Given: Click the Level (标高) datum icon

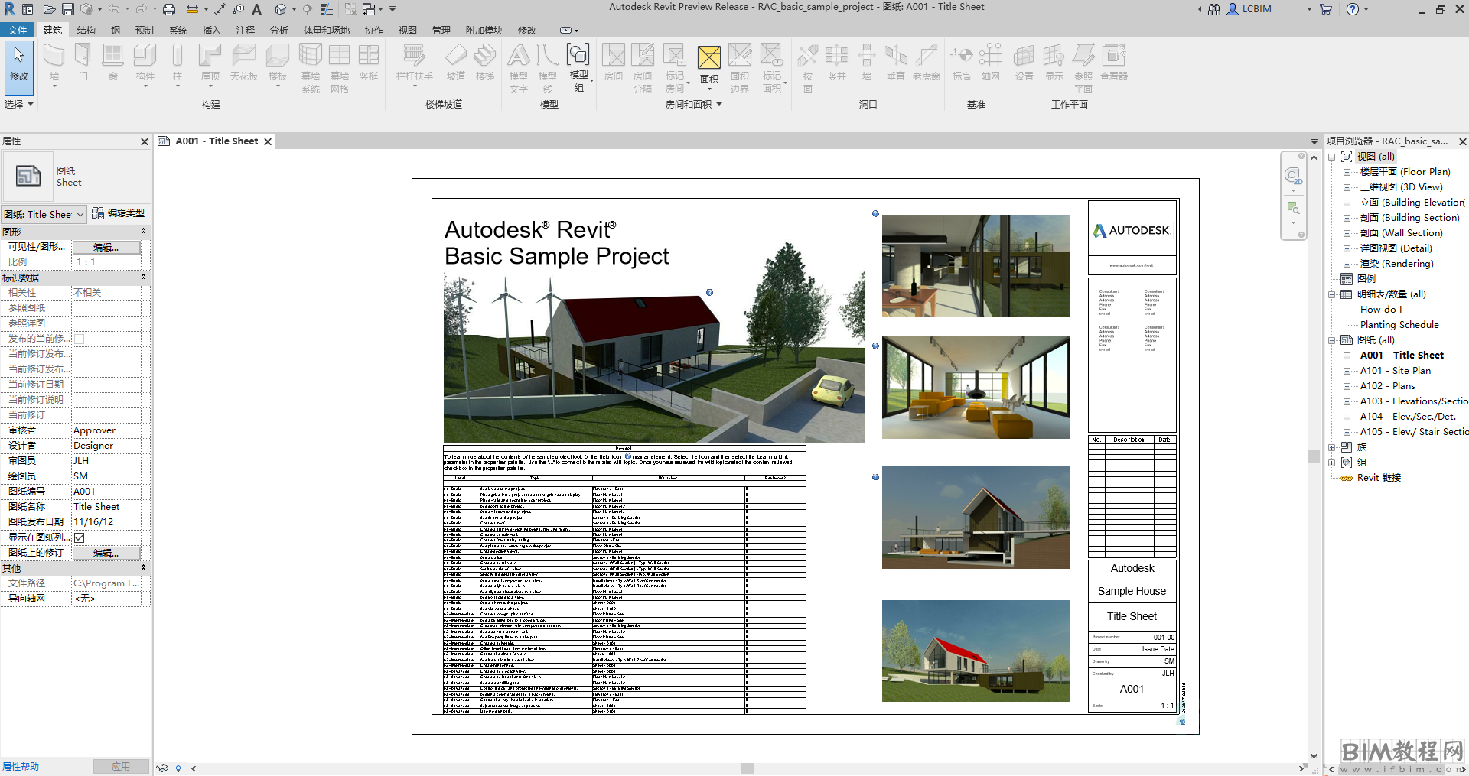Looking at the screenshot, I should click(962, 56).
